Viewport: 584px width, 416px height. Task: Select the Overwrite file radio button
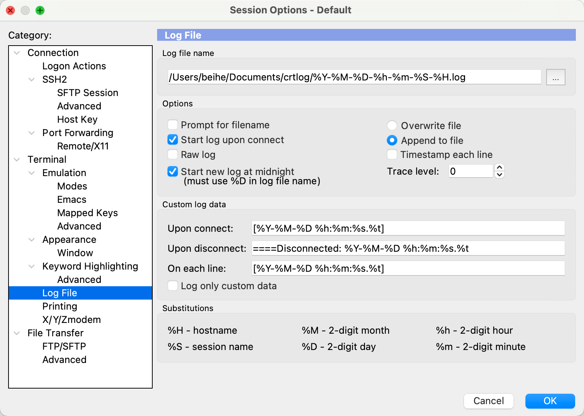392,126
